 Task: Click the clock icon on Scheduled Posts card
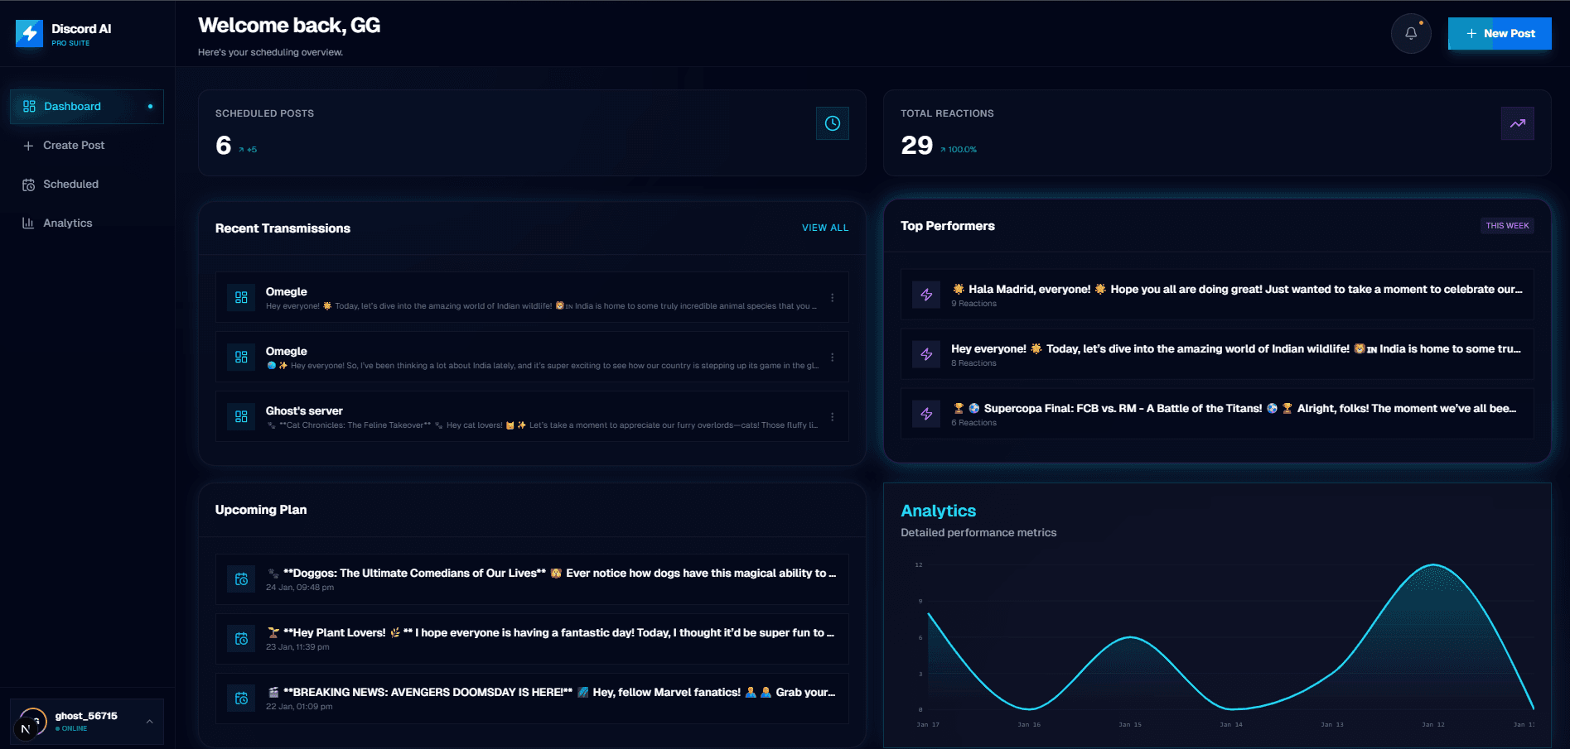(x=832, y=122)
